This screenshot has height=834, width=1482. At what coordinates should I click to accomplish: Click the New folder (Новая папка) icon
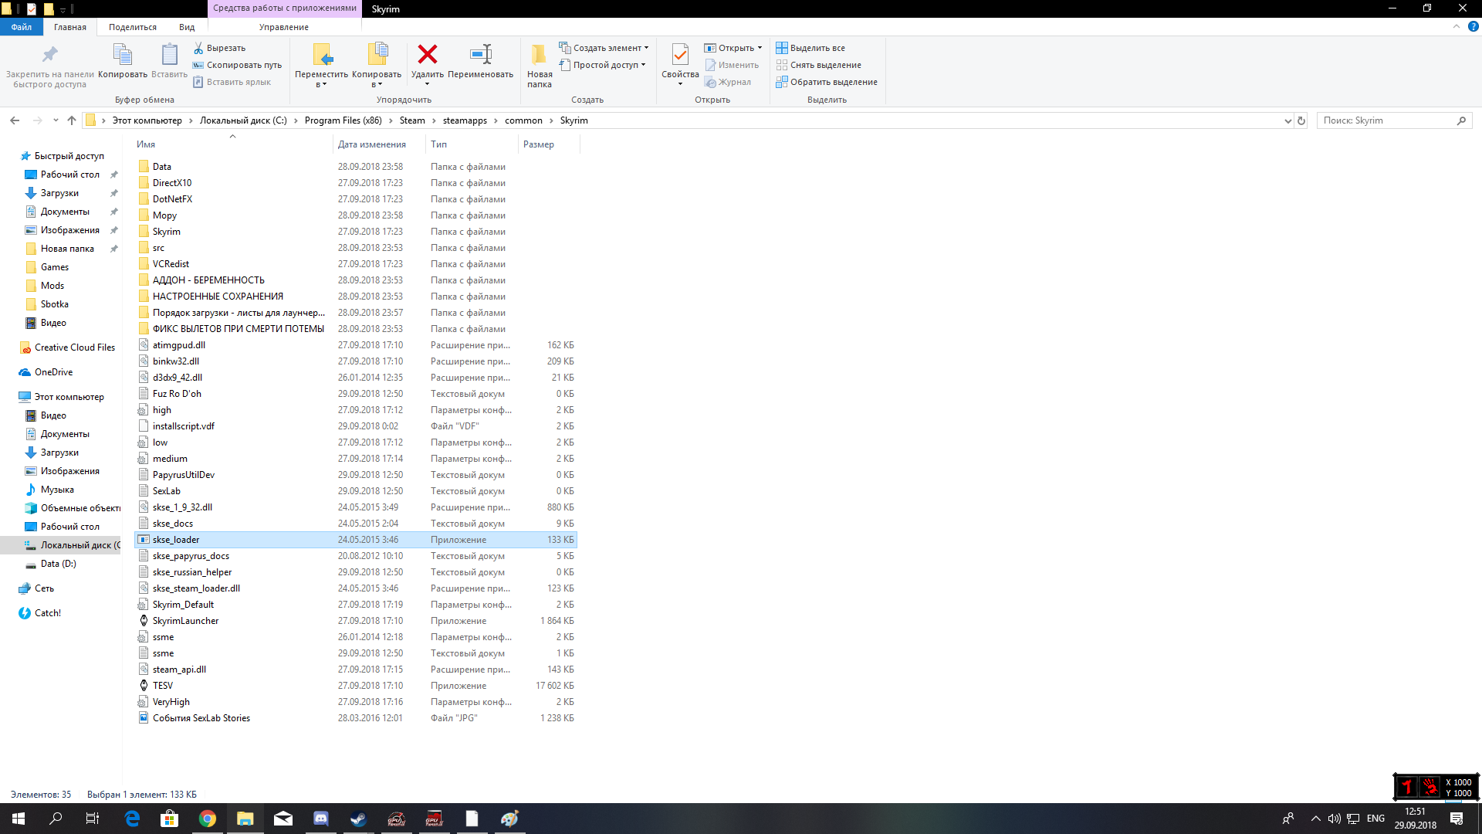click(539, 55)
